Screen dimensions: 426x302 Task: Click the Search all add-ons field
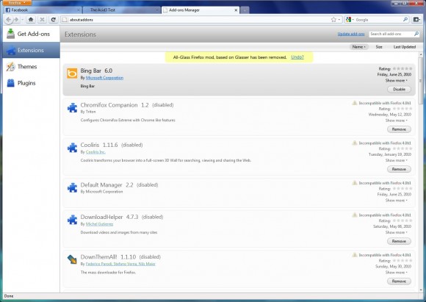click(x=391, y=34)
